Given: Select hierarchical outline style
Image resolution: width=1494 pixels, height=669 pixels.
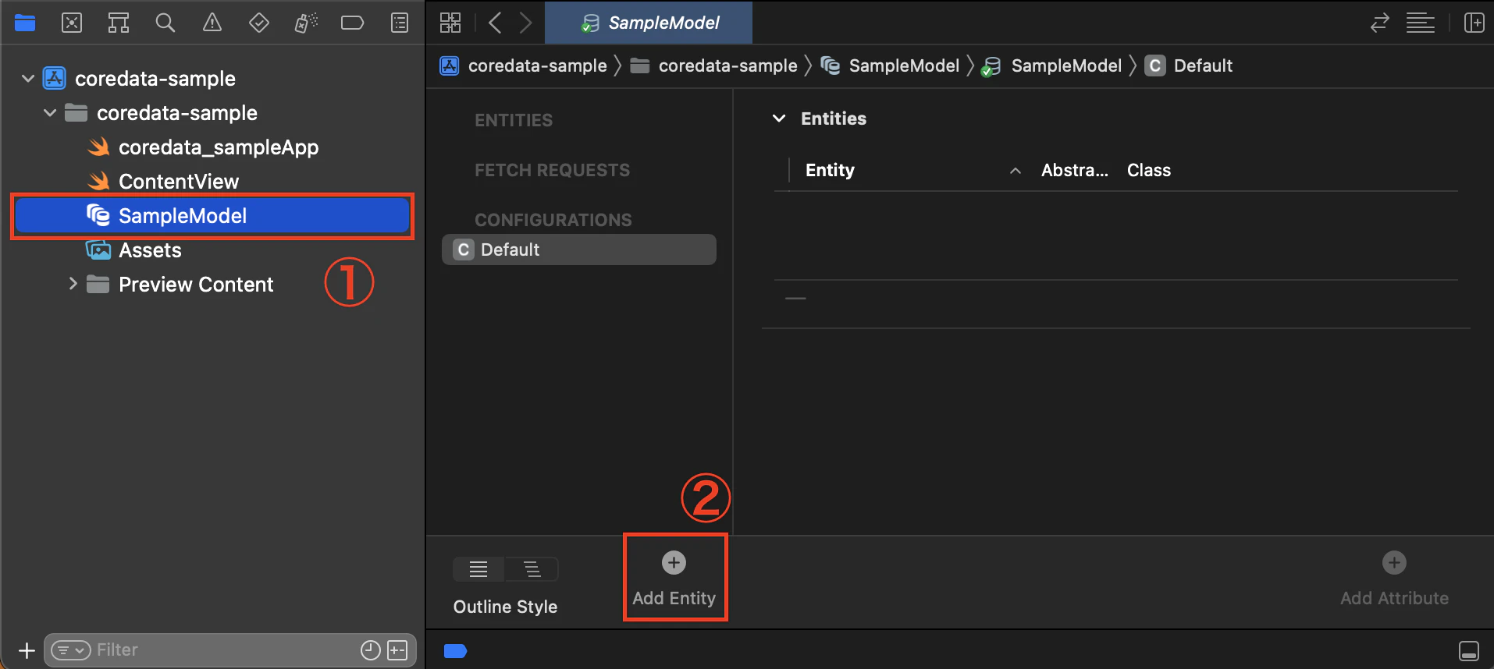Looking at the screenshot, I should tap(532, 569).
